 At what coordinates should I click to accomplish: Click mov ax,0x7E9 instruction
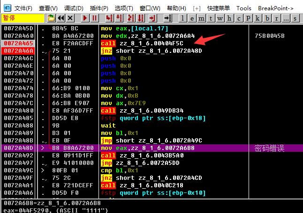pos(123,103)
